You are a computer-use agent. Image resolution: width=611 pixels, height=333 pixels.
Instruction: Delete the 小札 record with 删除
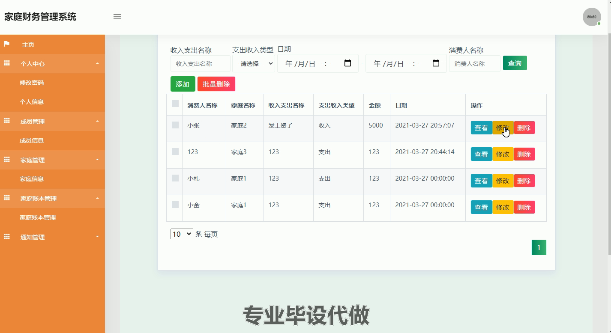coord(524,181)
